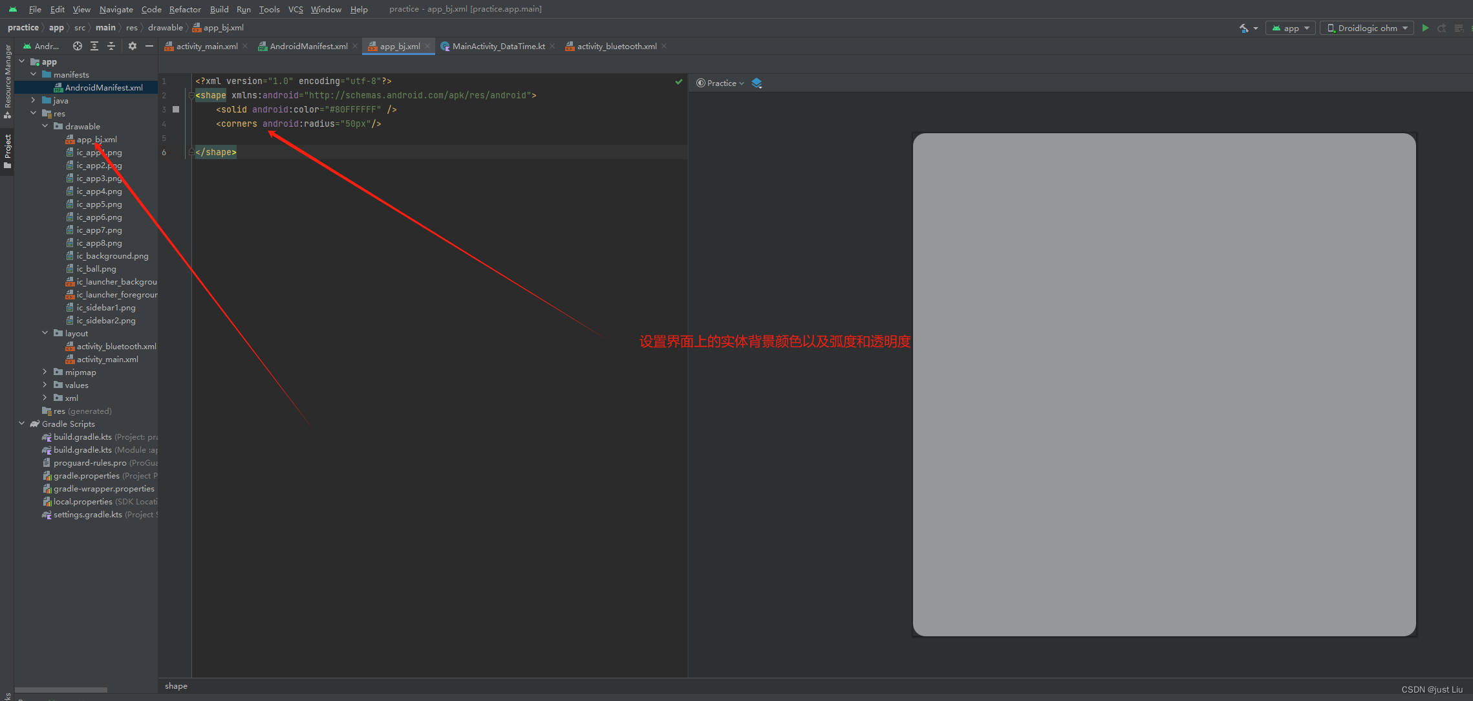Toggle the Project tool window button

pyautogui.click(x=7, y=151)
